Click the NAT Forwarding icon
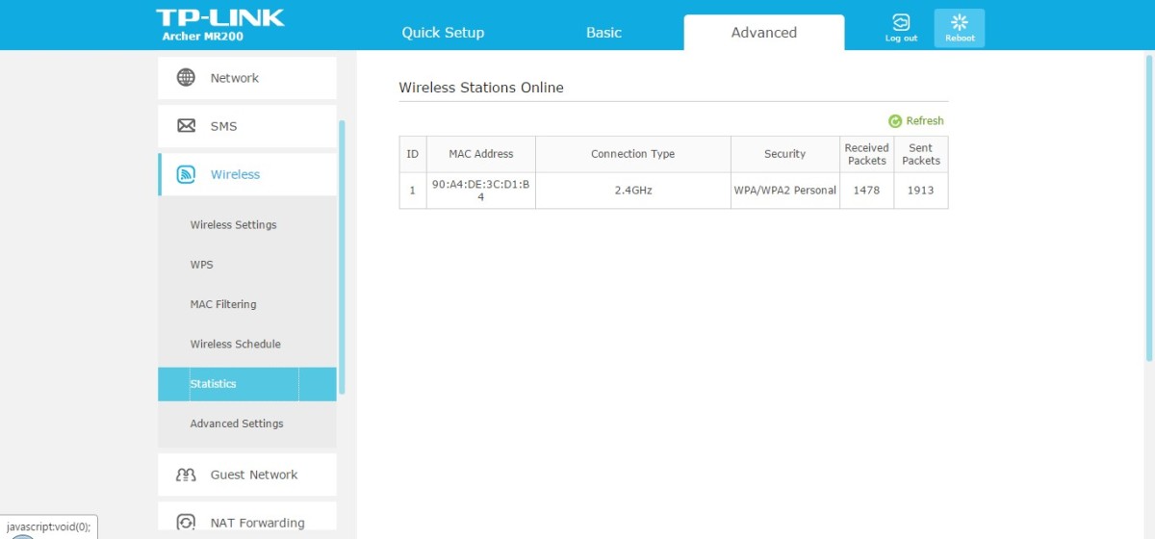Image resolution: width=1155 pixels, height=539 pixels. tap(186, 523)
